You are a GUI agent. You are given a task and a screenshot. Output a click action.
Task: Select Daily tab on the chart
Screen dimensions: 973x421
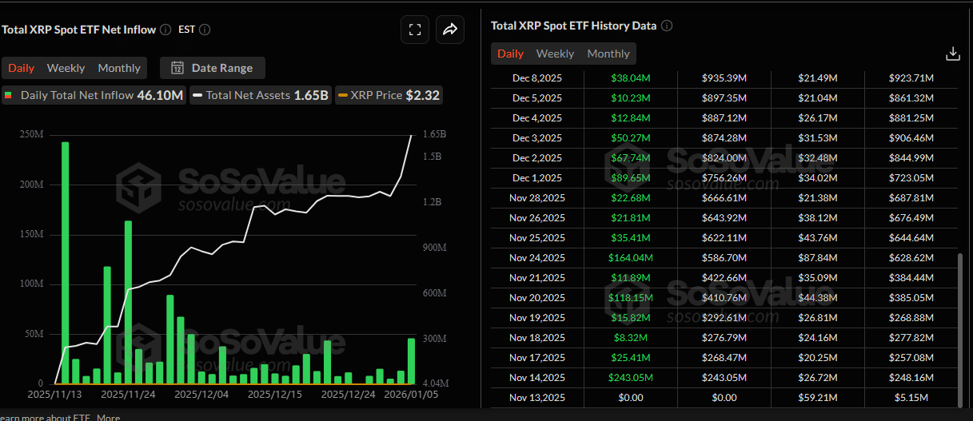click(22, 68)
